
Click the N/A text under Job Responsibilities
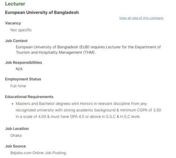click(x=19, y=69)
